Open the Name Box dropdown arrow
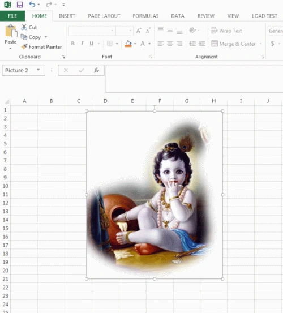283x313 pixels. point(38,70)
